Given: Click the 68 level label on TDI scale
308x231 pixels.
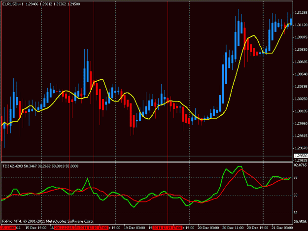Looking at the screenshot, I should pos(295,178).
